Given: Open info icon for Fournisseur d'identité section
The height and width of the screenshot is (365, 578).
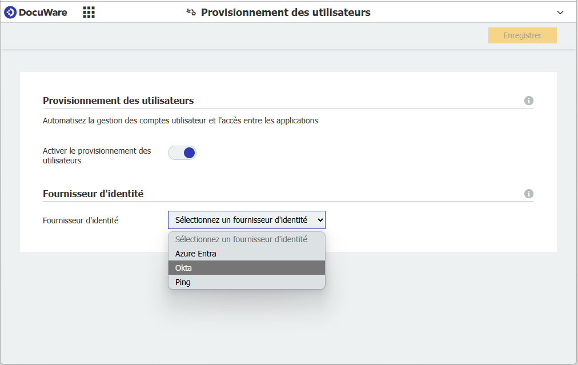Looking at the screenshot, I should click(x=529, y=194).
